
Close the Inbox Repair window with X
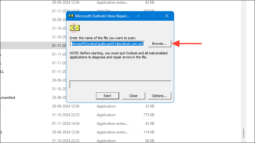(x=166, y=16)
